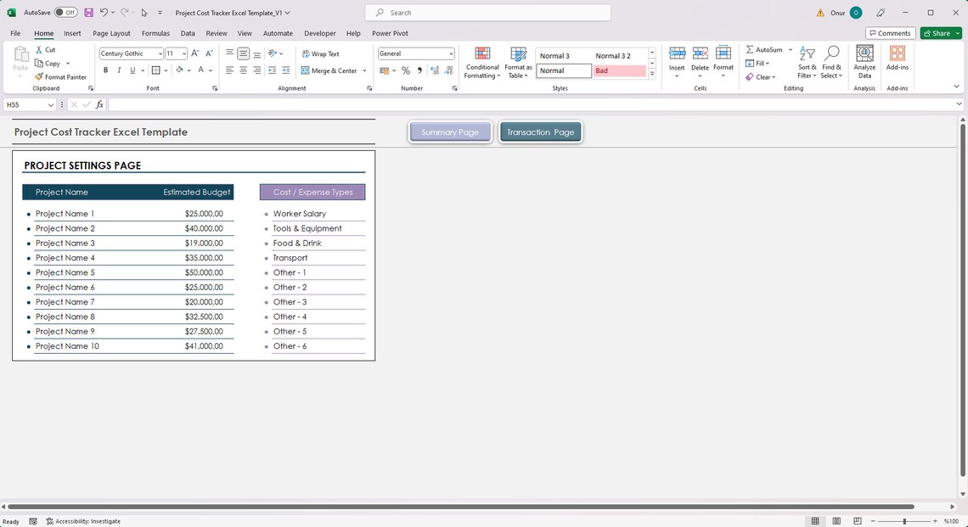Expand the Merge & Center dropdown arrow
Screen dimensions: 968x527
pos(365,70)
